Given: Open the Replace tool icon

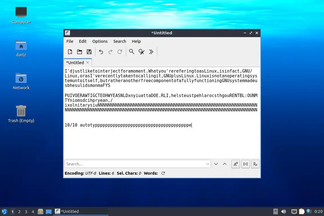Looking at the screenshot, I should point(141,52).
